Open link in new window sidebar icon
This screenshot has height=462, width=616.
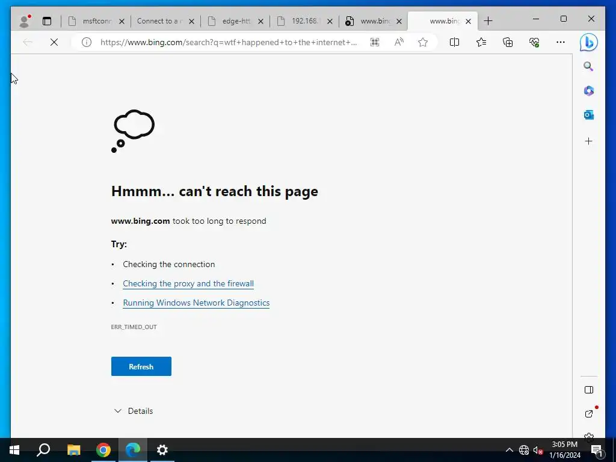(x=588, y=413)
